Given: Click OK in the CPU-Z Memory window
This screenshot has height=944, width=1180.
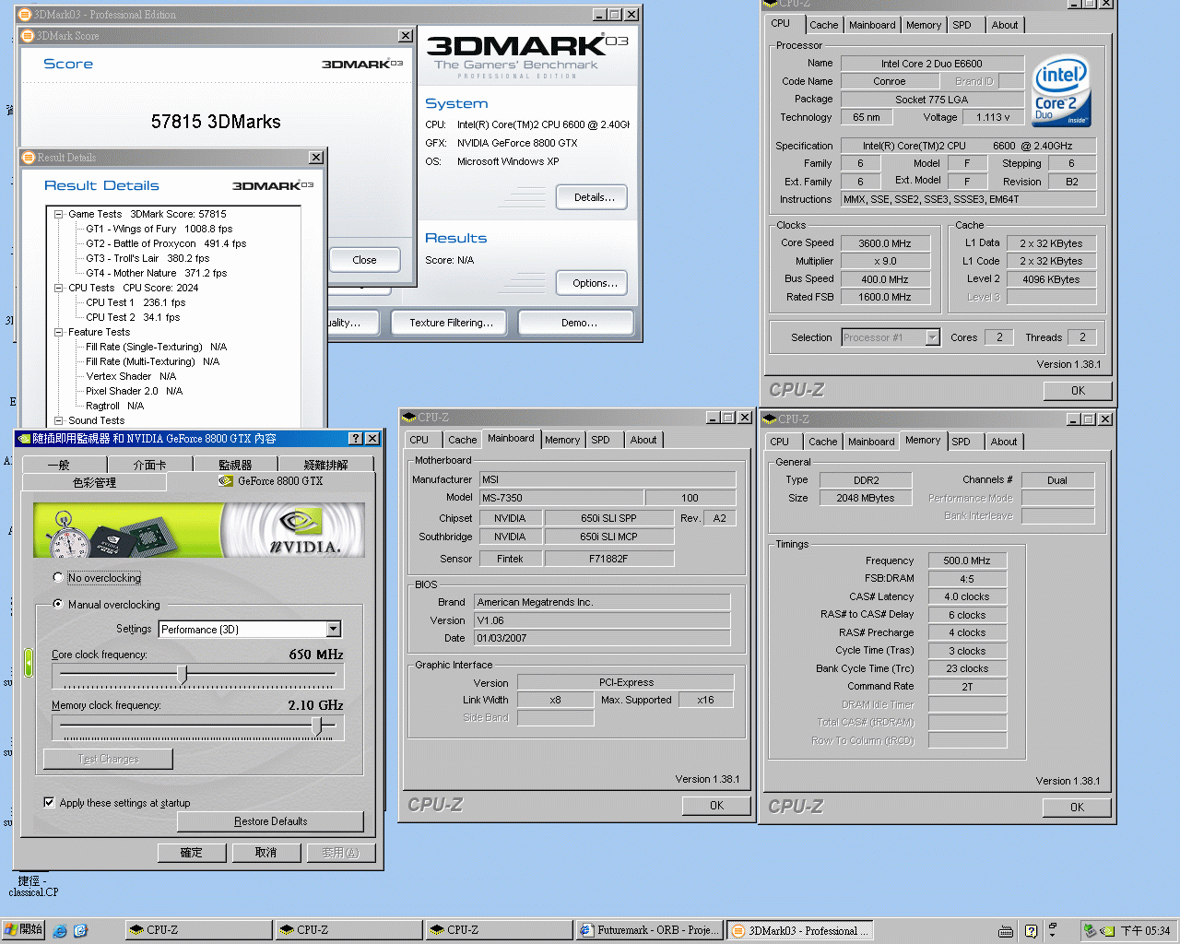Looking at the screenshot, I should [1077, 808].
